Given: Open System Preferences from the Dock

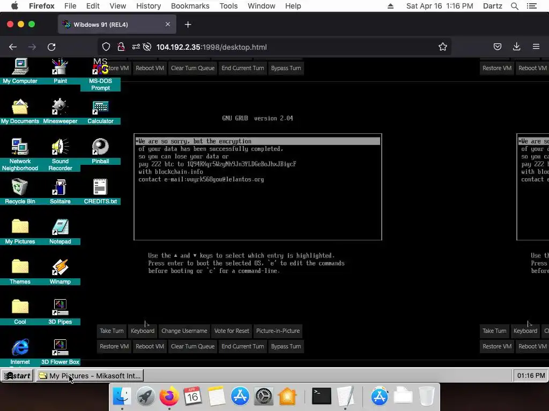Looking at the screenshot, I should point(263,397).
